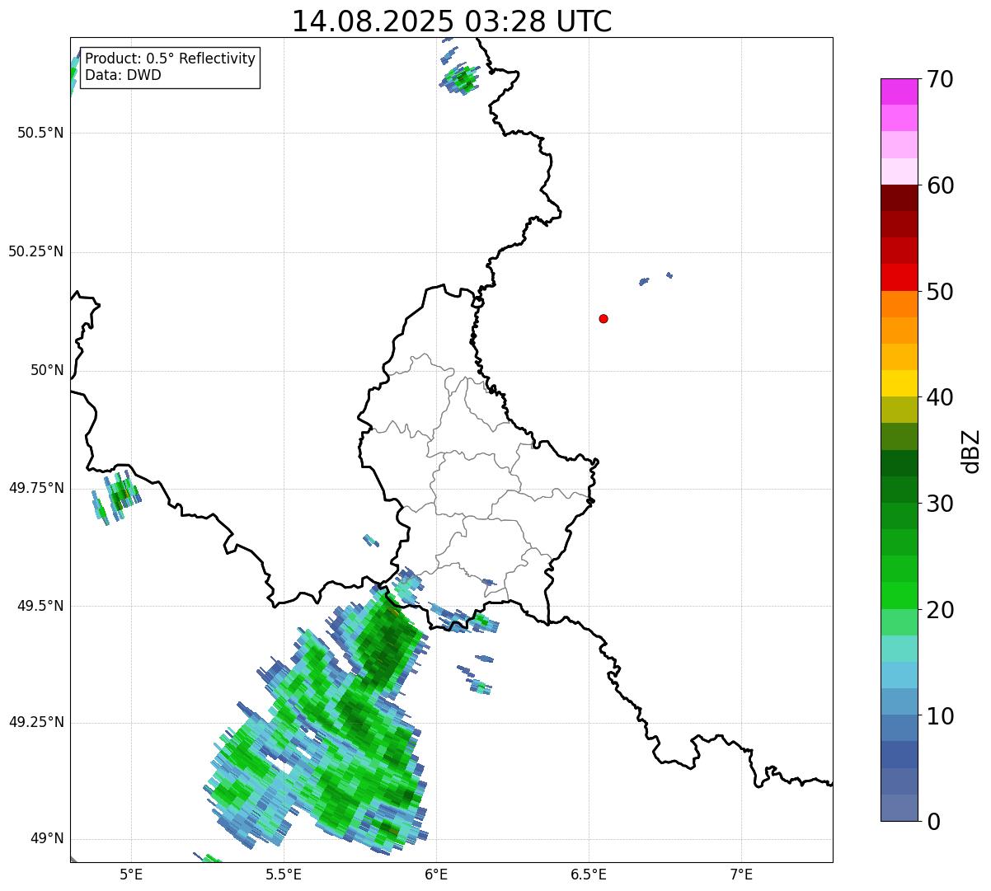Click the mint green colorbar segment at 20
The width and height of the screenshot is (991, 891).
click(899, 622)
